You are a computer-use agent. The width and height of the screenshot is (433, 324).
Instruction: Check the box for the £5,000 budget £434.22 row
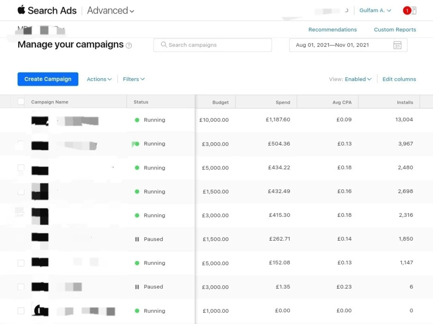pyautogui.click(x=21, y=168)
